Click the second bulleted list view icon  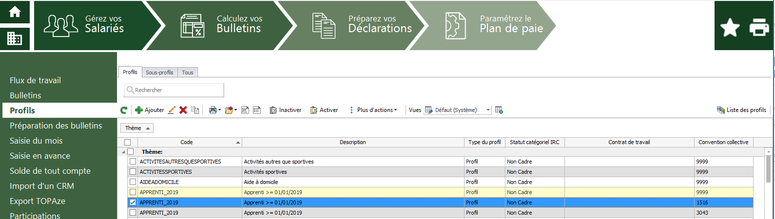(257, 110)
